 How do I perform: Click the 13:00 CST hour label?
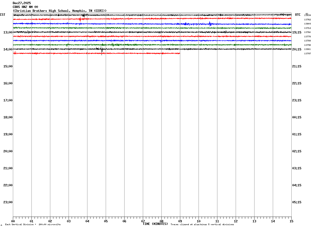8,32
